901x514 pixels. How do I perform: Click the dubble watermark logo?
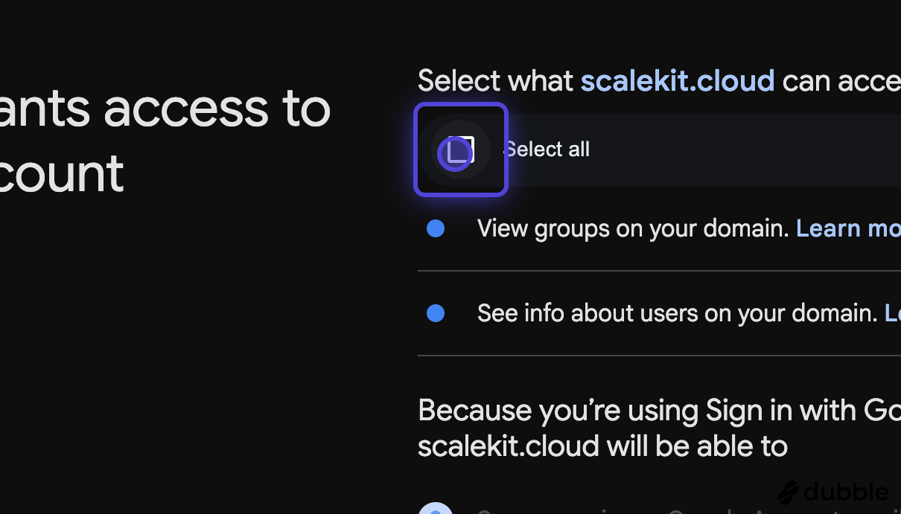[834, 492]
